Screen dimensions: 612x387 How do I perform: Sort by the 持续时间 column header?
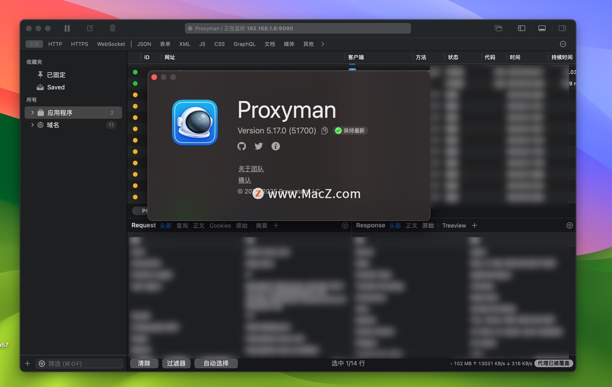coord(562,57)
